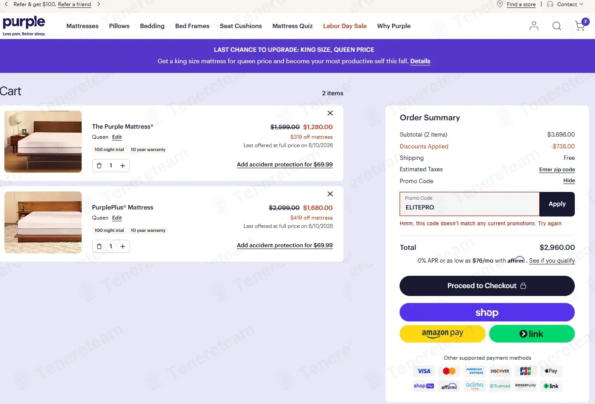Screen dimensions: 595x404
Task: Click the Find a store link
Action: [x=521, y=4]
